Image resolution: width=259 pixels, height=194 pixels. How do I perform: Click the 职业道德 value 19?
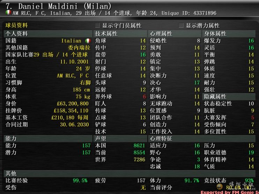click(251, 152)
